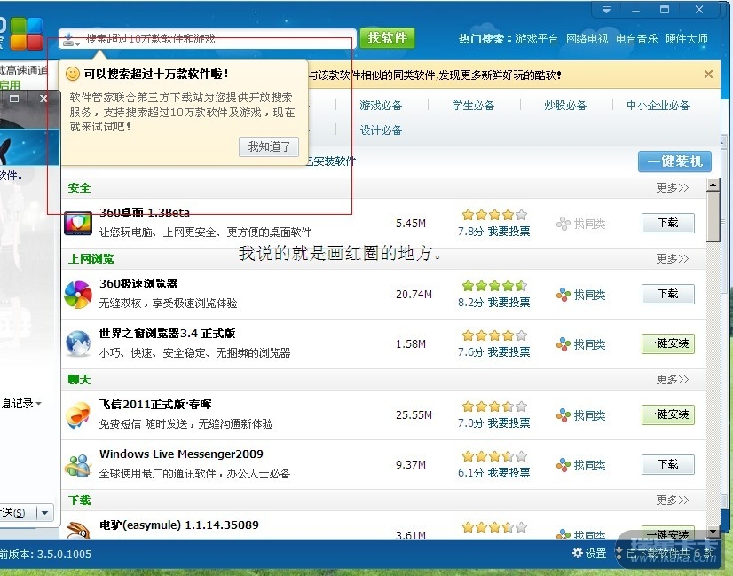Click 我要投票 for Windows Live Messenger2009
This screenshot has height=576, width=733.
point(509,473)
